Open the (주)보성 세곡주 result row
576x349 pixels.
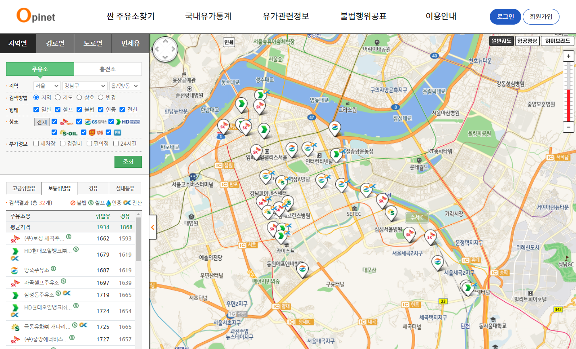tap(71, 238)
